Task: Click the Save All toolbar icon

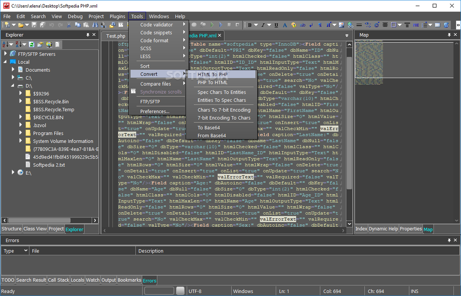Action: click(42, 25)
